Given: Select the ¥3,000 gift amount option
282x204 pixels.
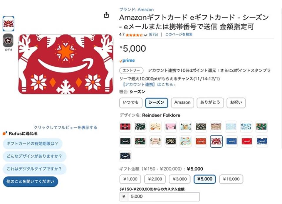Looking at the screenshot, I should tap(179, 179).
